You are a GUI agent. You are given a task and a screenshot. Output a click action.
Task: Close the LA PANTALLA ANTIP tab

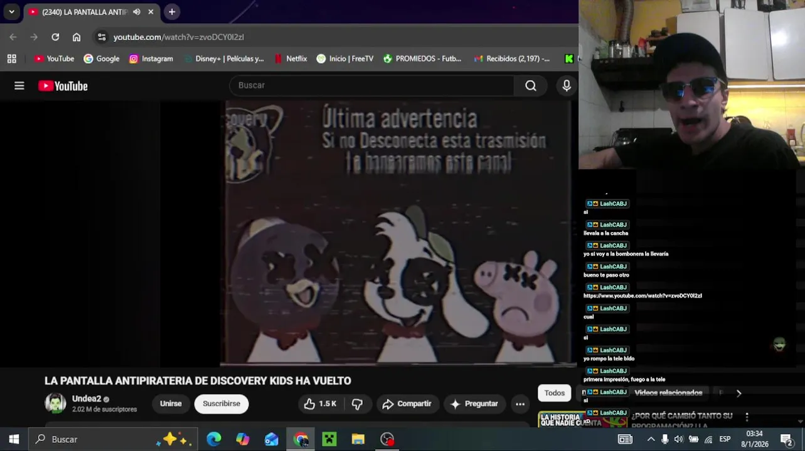point(151,12)
